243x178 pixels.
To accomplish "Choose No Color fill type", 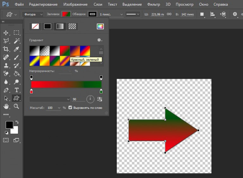I will [x=35, y=26].
